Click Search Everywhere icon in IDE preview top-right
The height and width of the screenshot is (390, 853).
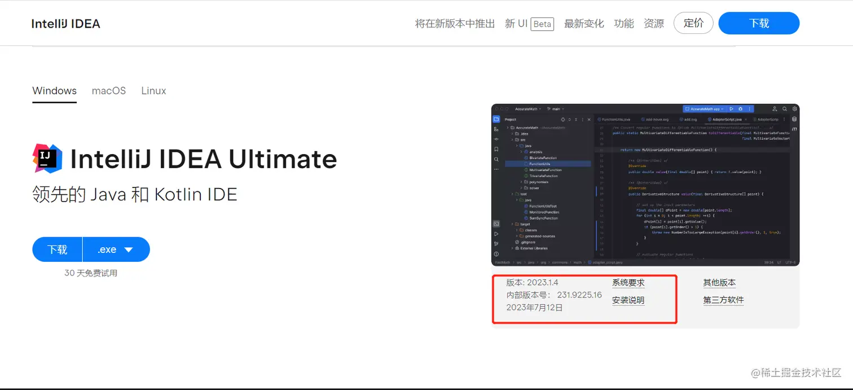coord(785,109)
